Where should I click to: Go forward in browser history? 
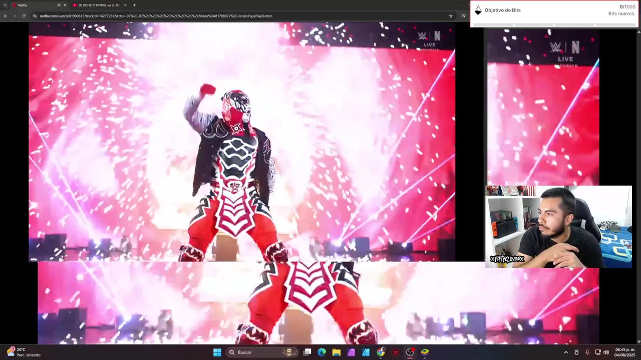pos(15,16)
